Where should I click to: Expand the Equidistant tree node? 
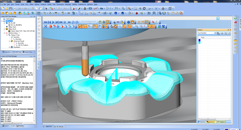click(9, 47)
